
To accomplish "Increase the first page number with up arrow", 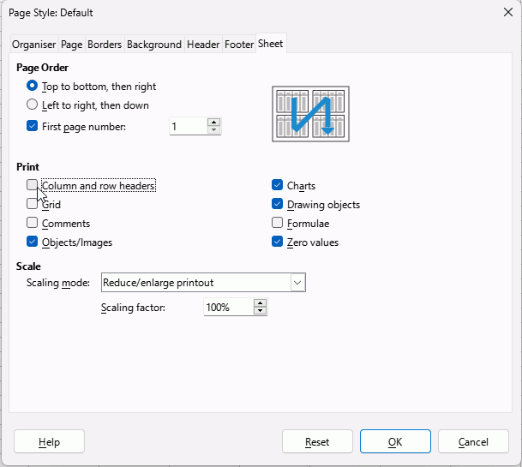I will (213, 123).
